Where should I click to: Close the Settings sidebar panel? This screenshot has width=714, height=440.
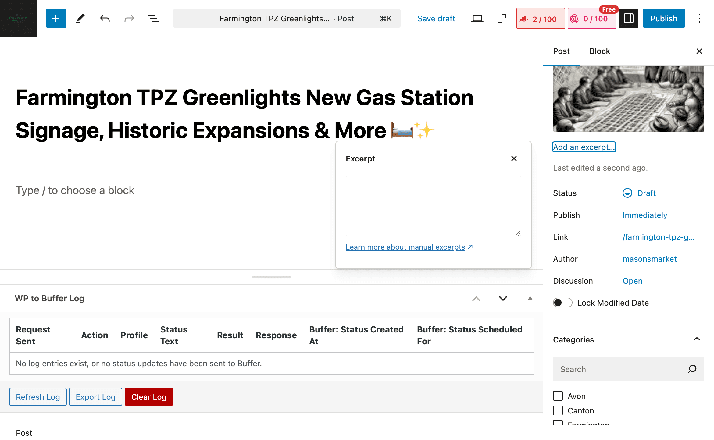pos(699,51)
